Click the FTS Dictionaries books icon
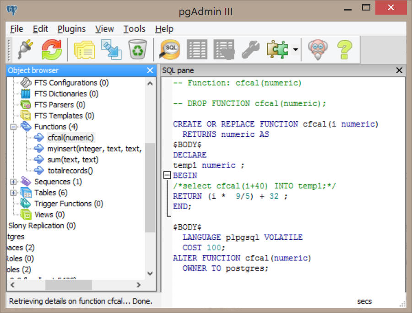The height and width of the screenshot is (313, 412). pyautogui.click(x=26, y=94)
